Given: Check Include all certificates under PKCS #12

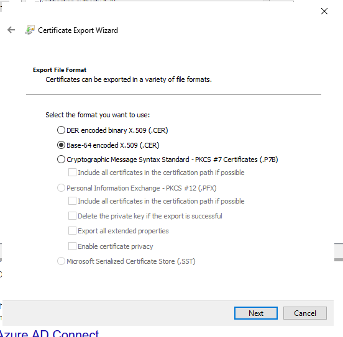Looking at the screenshot, I should [72, 200].
